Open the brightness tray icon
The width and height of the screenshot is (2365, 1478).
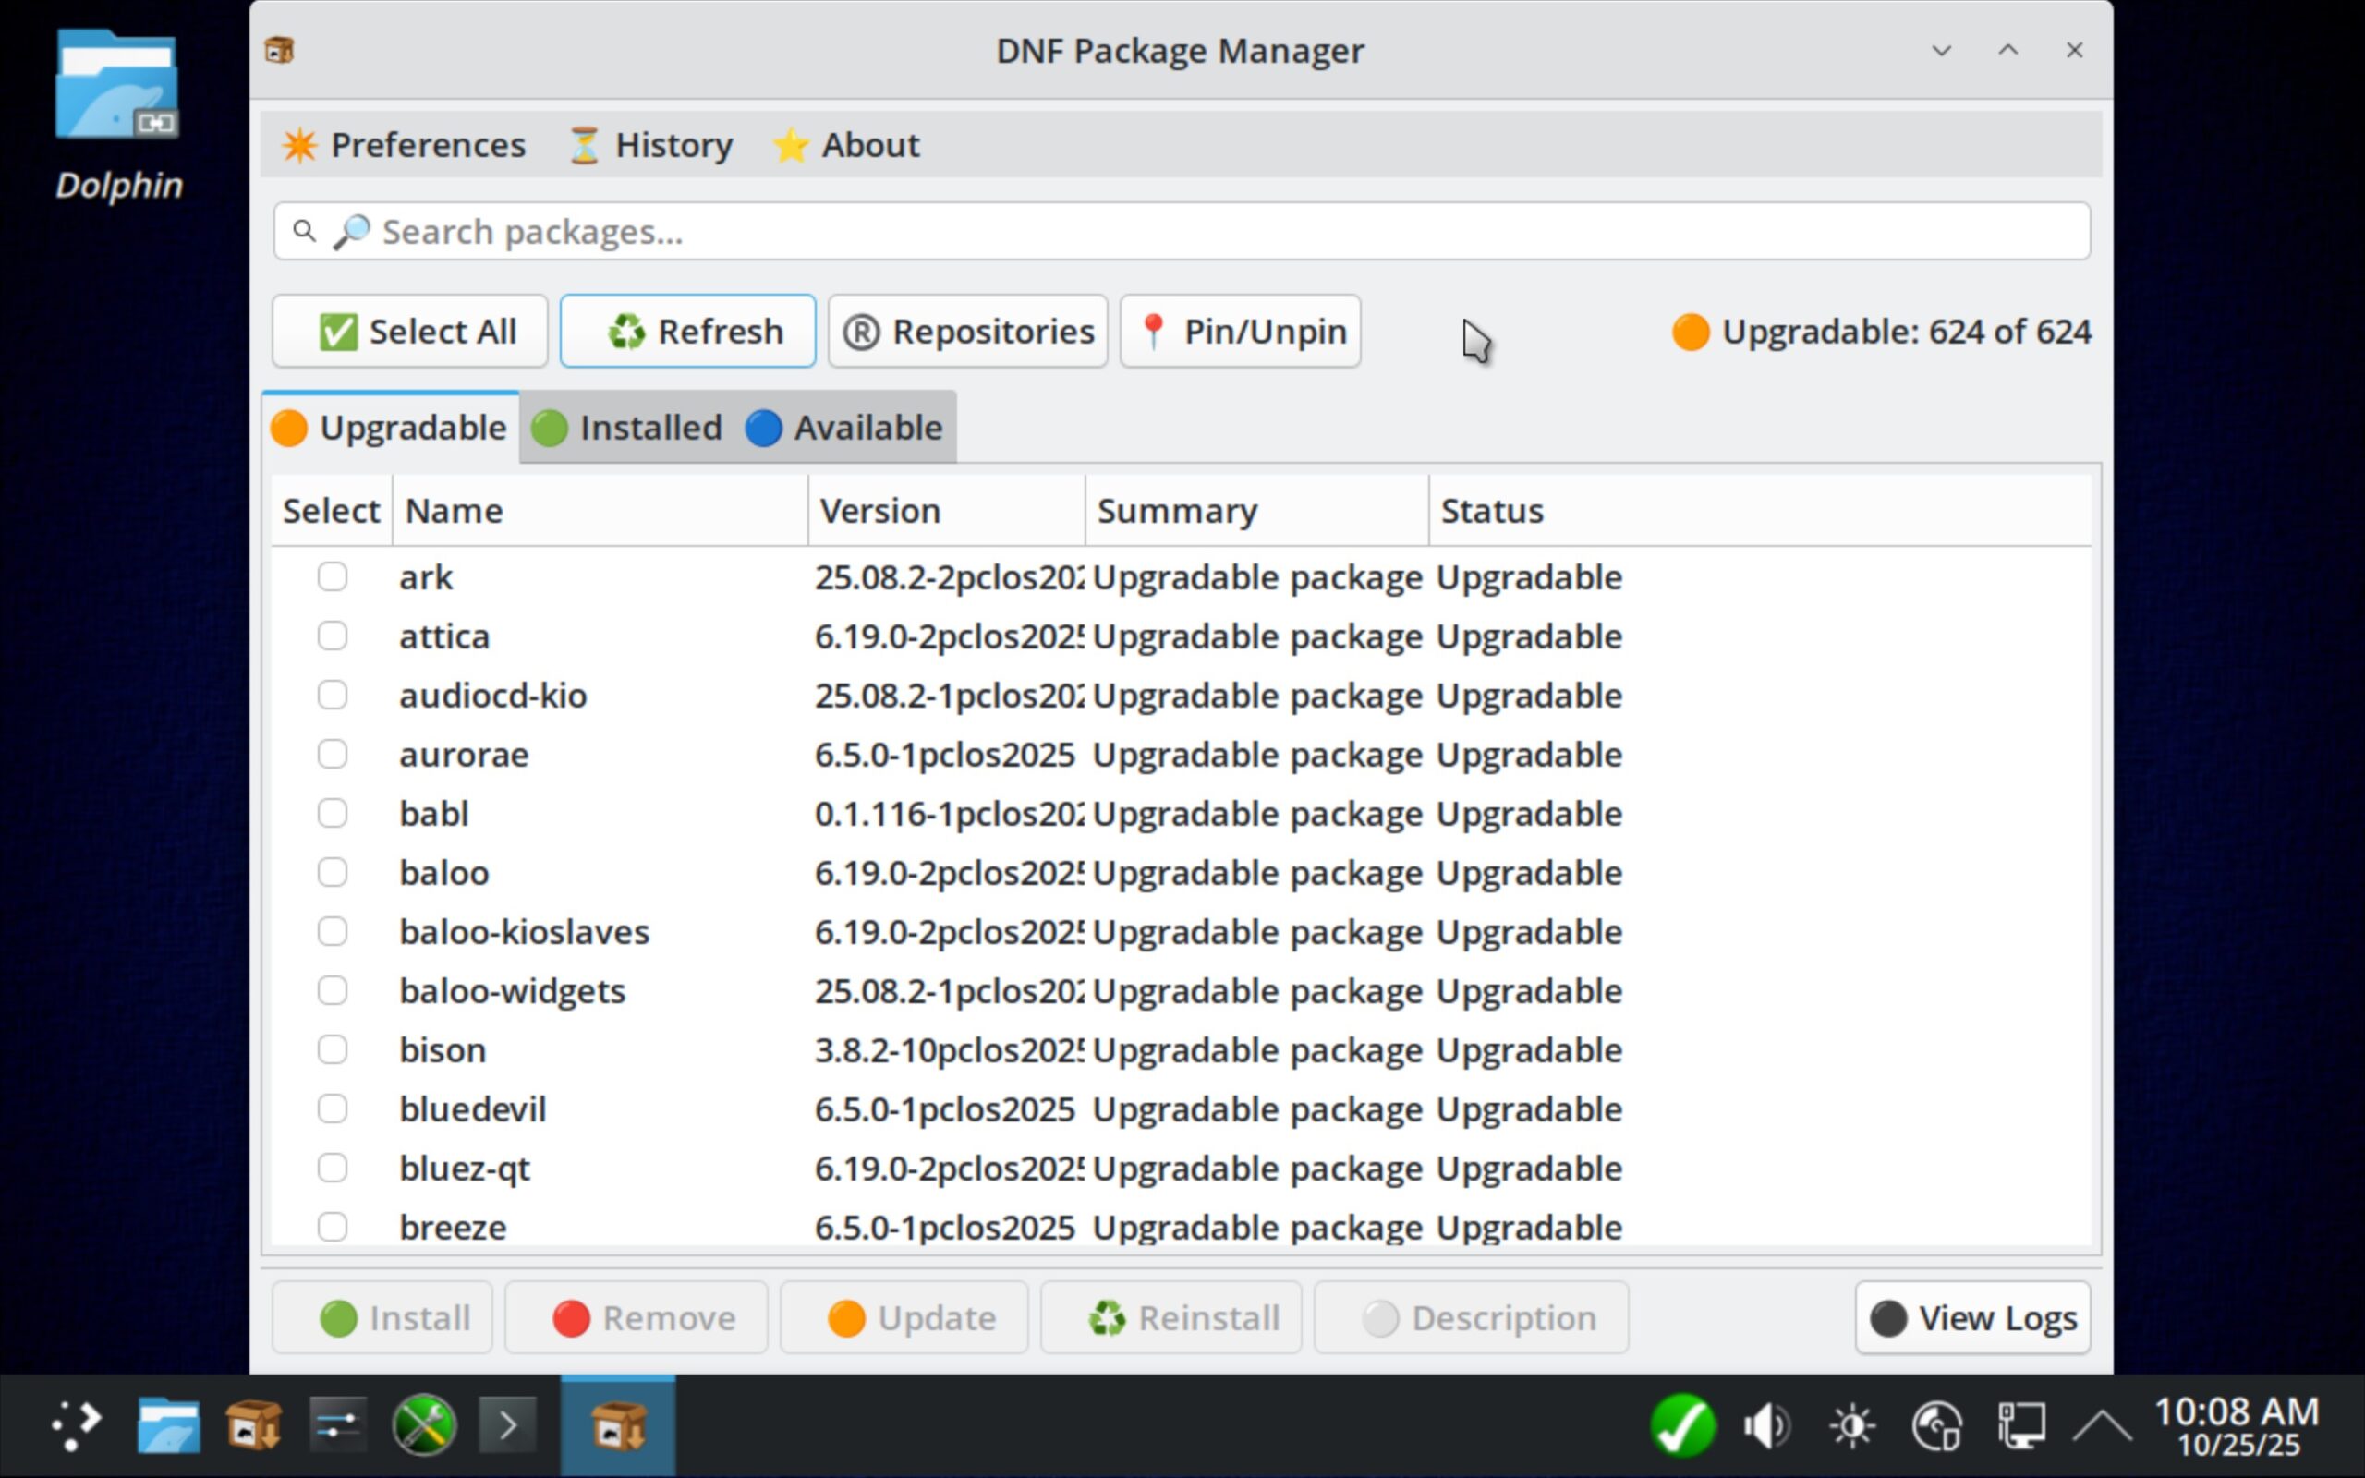click(x=1852, y=1425)
